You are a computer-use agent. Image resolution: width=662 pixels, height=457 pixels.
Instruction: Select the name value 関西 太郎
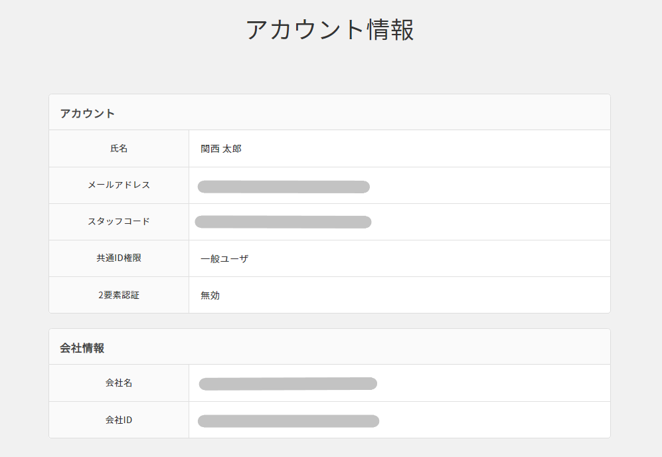tap(221, 149)
